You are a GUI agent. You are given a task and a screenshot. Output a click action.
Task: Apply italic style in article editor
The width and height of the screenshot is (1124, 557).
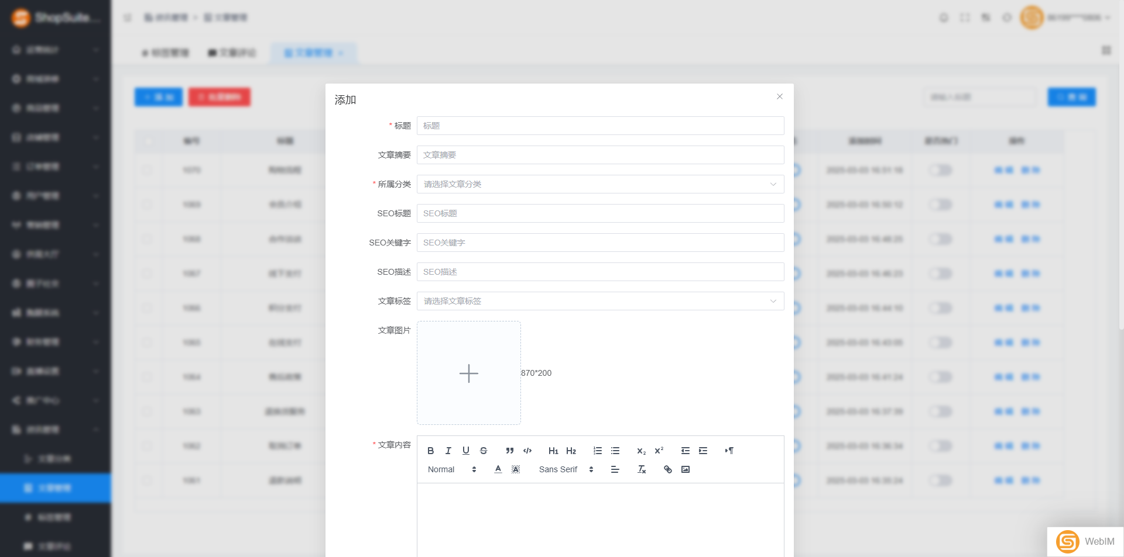pyautogui.click(x=448, y=451)
